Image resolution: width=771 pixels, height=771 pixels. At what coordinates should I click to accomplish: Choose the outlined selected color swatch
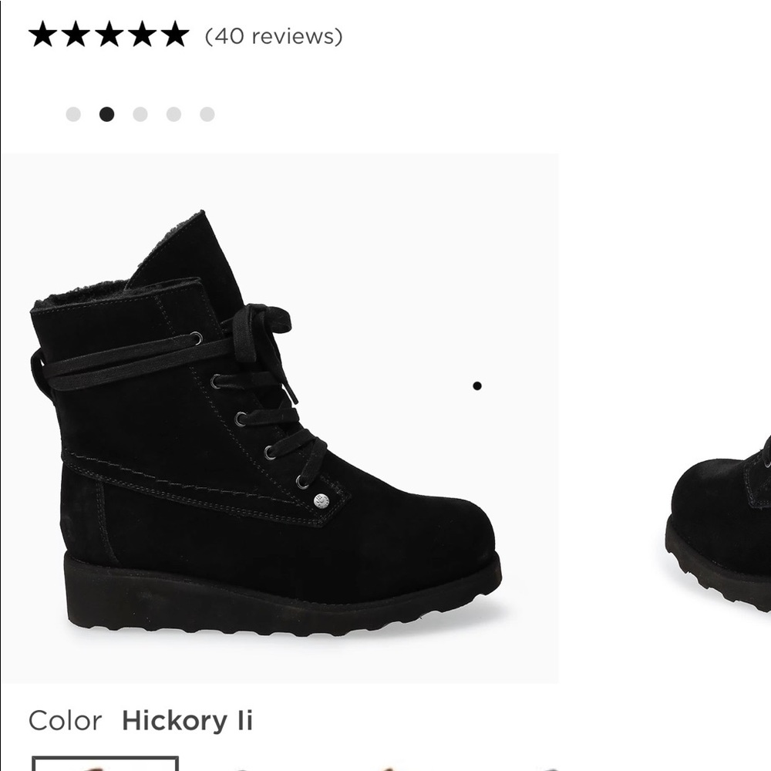click(x=105, y=765)
